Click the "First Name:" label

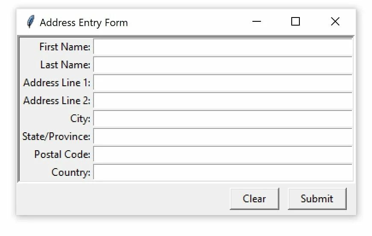point(64,47)
